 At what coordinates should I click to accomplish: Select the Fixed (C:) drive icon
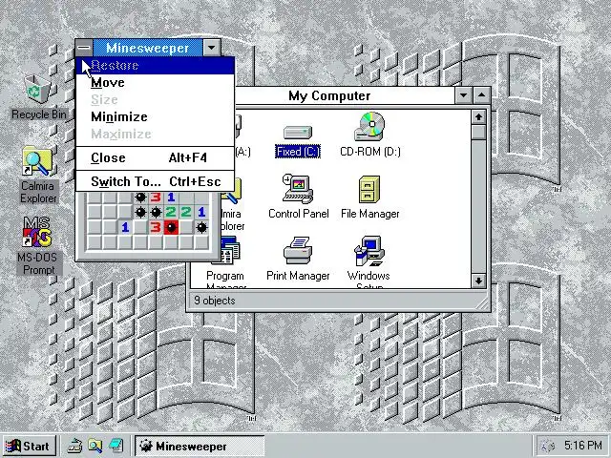[298, 140]
